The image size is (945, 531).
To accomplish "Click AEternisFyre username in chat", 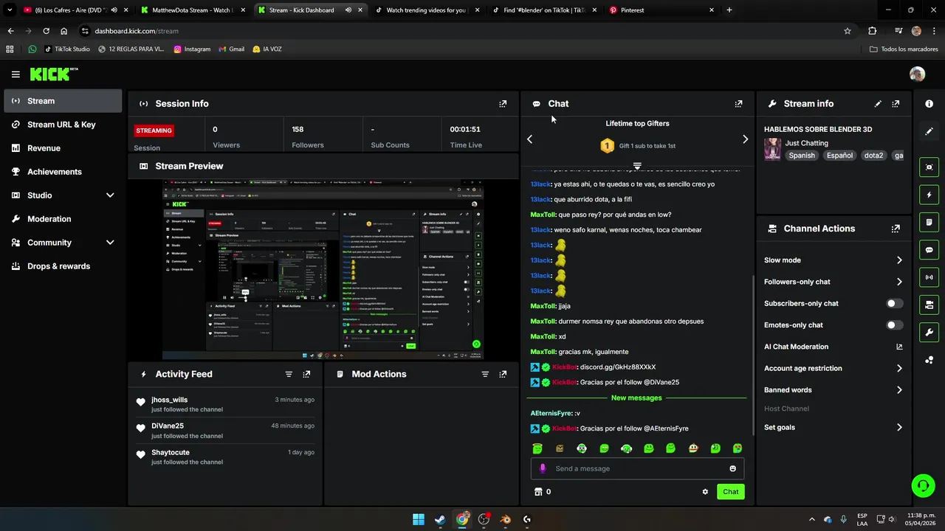I will pyautogui.click(x=551, y=414).
